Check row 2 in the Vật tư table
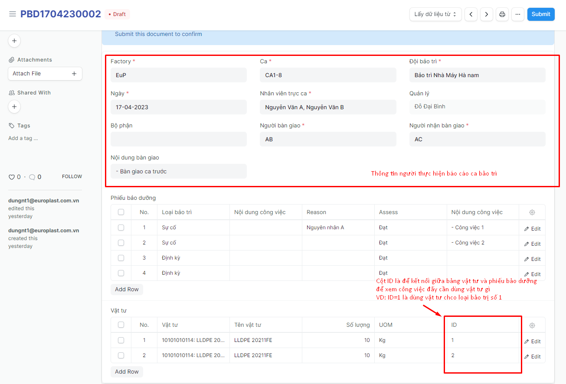 pyautogui.click(x=121, y=355)
